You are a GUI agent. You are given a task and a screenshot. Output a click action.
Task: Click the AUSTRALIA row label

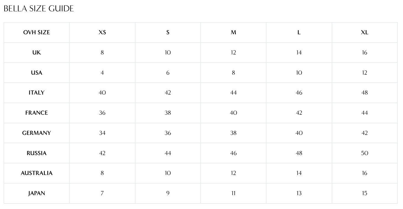(x=36, y=173)
